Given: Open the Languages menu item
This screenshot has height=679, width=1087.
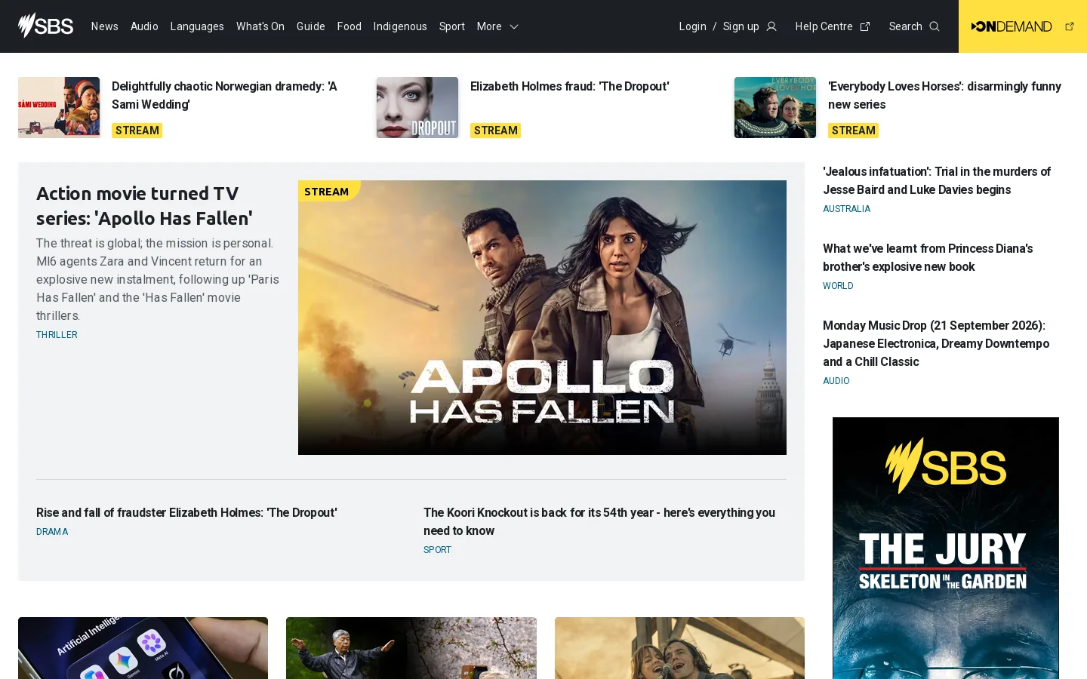Looking at the screenshot, I should point(197,26).
